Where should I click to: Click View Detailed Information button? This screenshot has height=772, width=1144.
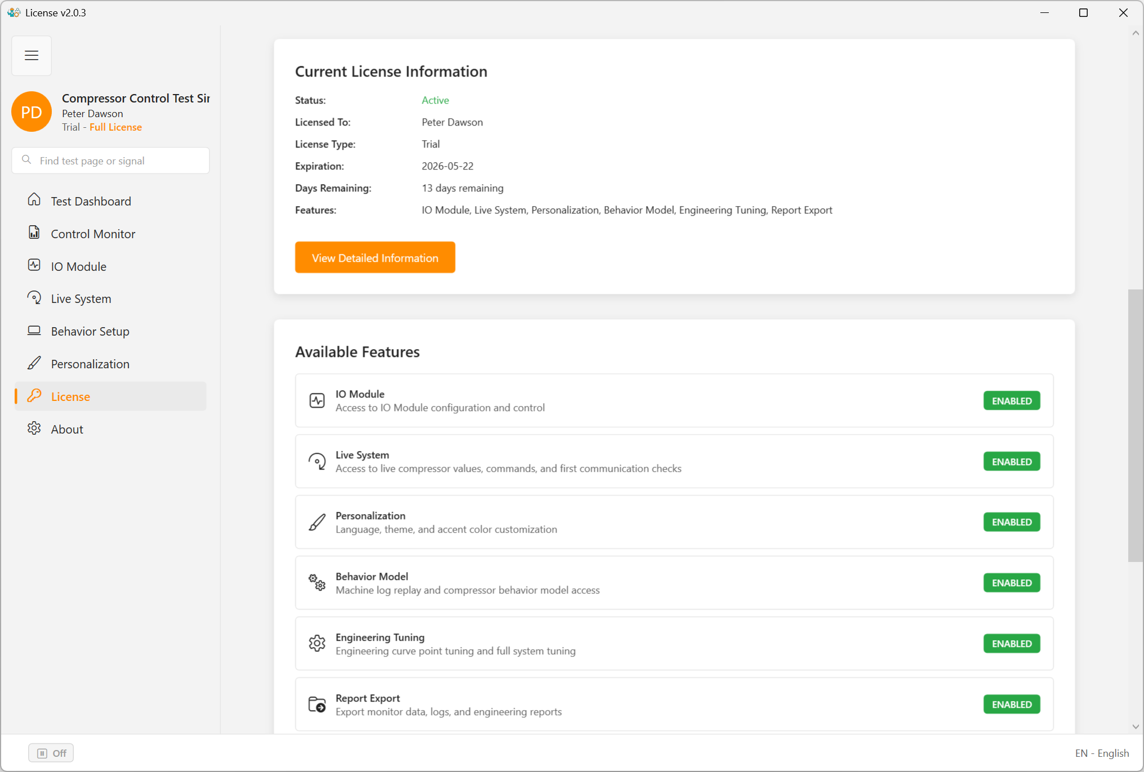tap(375, 257)
